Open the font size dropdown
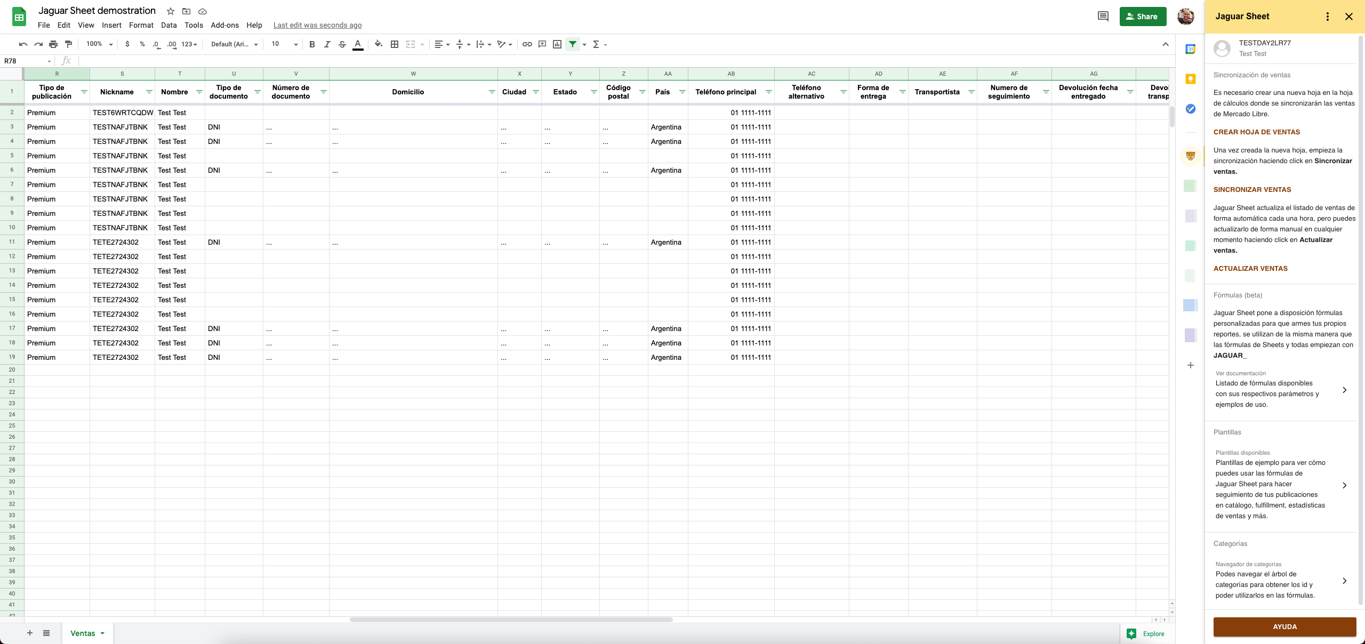Image resolution: width=1365 pixels, height=644 pixels. [x=294, y=44]
